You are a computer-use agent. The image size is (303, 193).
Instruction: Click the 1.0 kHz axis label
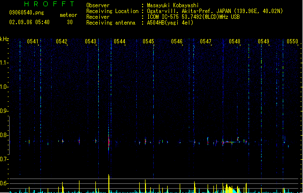[4, 87]
